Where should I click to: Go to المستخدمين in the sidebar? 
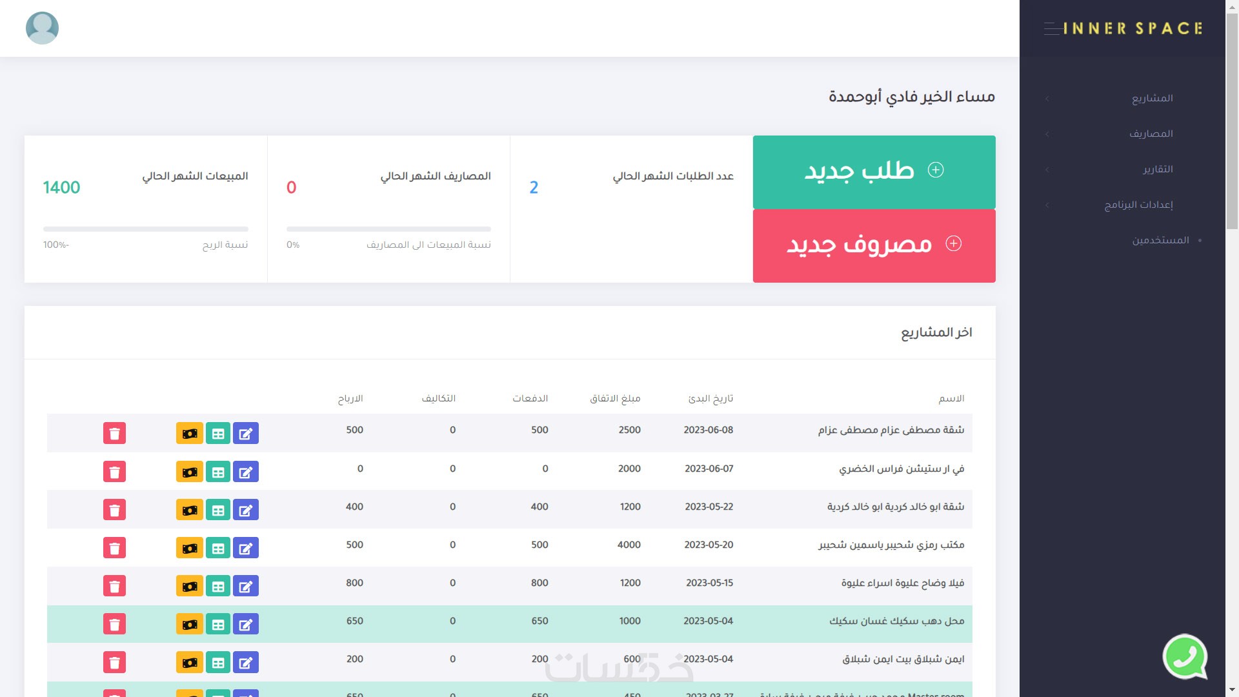coord(1160,240)
